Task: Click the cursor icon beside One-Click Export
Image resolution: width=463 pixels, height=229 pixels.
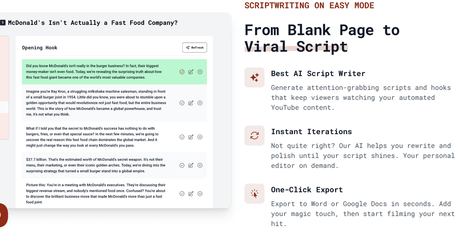Action: click(254, 194)
